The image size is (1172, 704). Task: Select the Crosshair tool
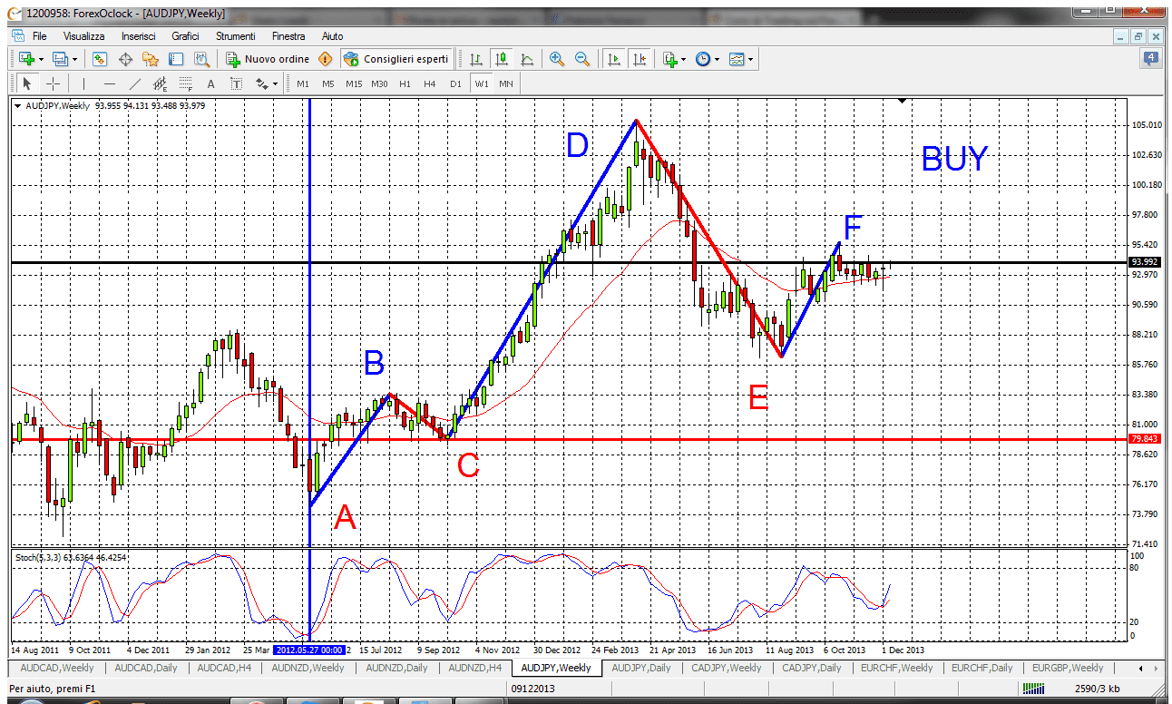click(53, 83)
